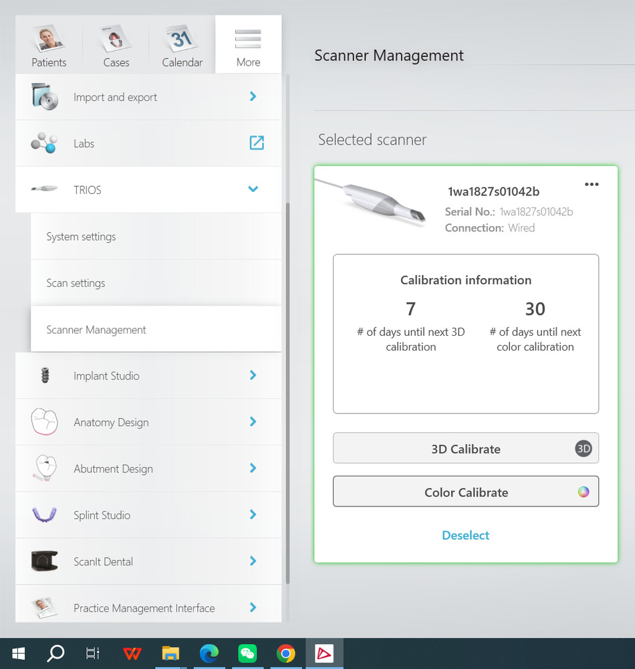
Task: Open the Cases tab
Action: 116,44
